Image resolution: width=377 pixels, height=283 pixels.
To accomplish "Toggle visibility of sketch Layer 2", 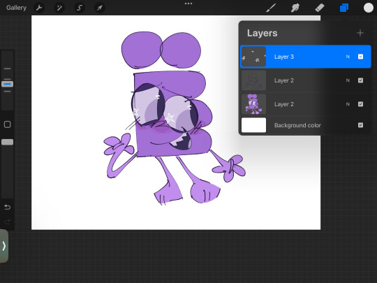I will tap(360, 80).
